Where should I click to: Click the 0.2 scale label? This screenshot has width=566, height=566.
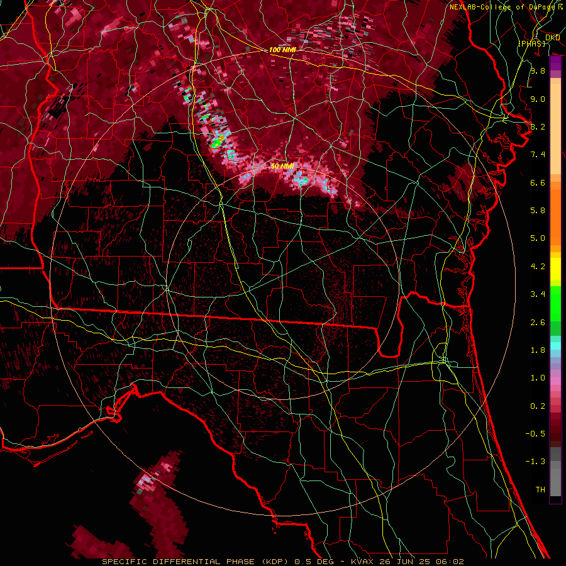(x=538, y=406)
